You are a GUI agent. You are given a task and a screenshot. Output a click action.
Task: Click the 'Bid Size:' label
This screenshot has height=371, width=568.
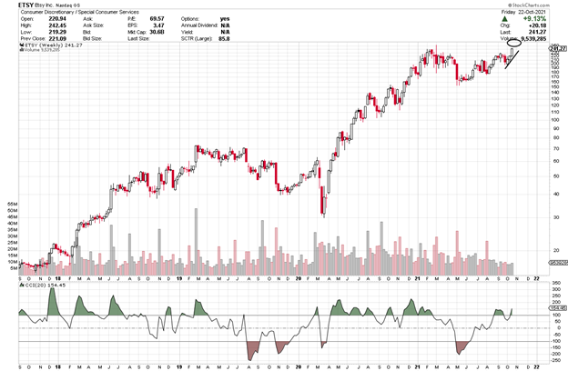tap(92, 38)
